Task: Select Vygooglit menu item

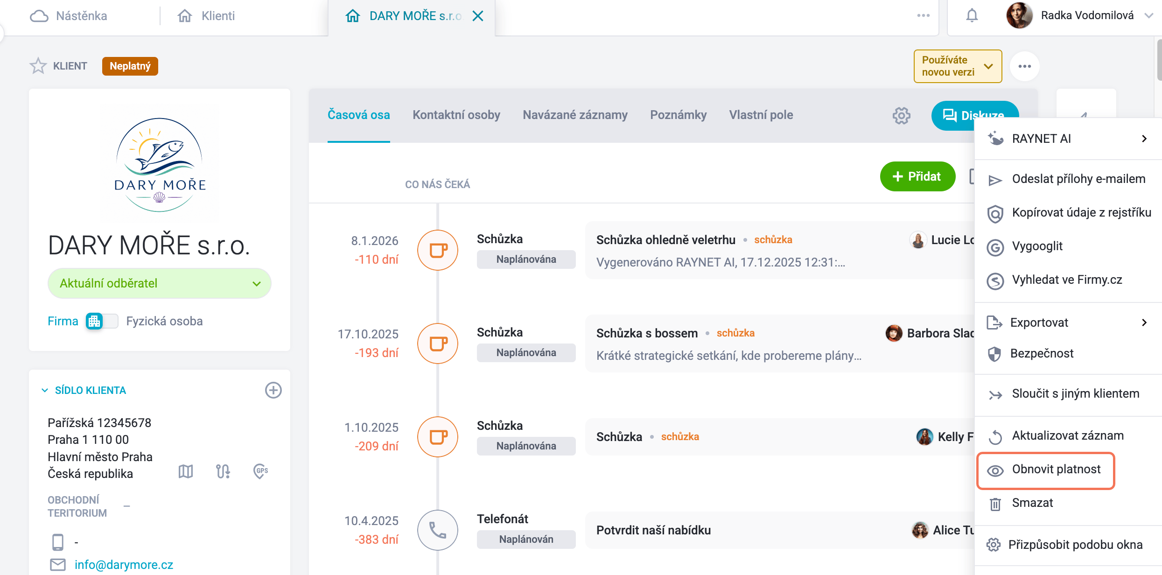Action: point(1068,246)
